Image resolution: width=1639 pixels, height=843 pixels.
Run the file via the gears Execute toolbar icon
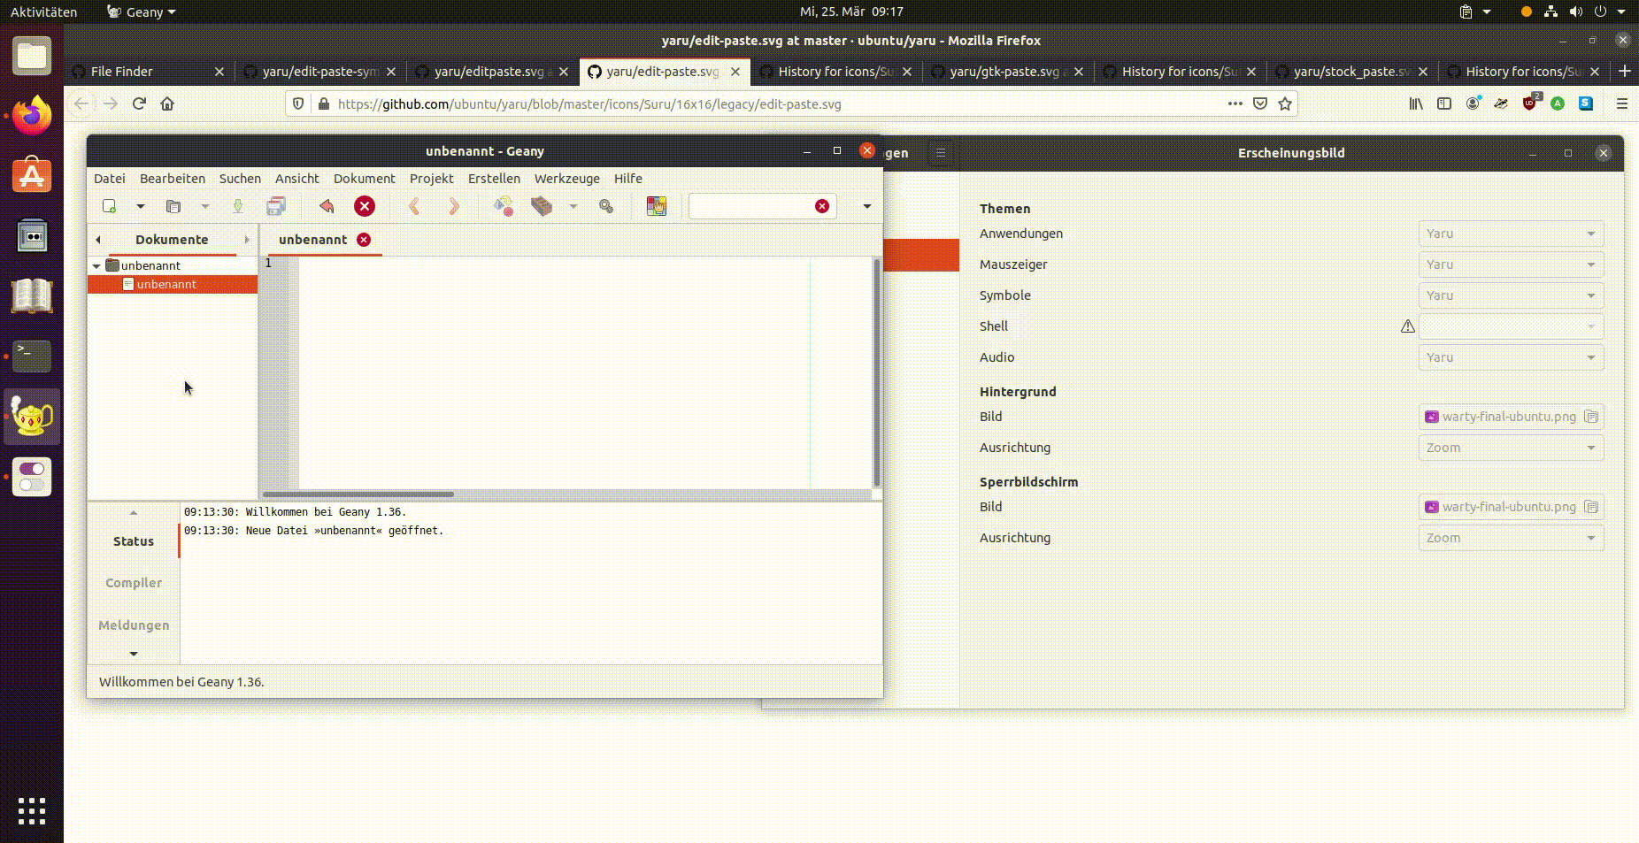pos(606,206)
